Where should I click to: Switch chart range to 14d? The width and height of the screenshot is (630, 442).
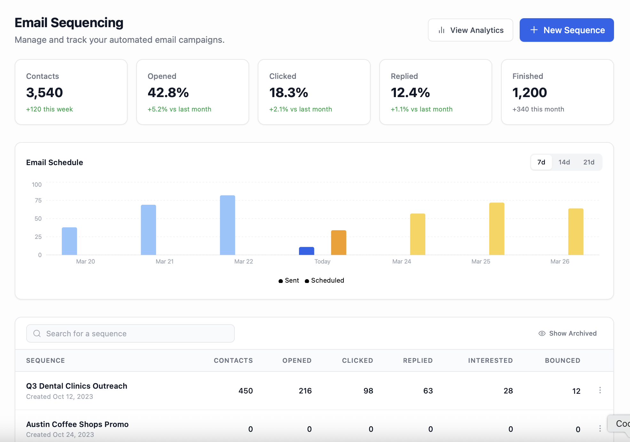click(564, 162)
